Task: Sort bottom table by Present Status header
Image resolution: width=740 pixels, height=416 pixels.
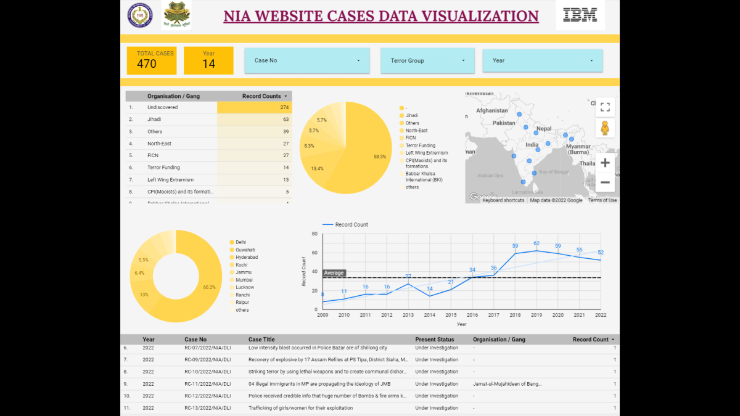Action: pyautogui.click(x=434, y=340)
